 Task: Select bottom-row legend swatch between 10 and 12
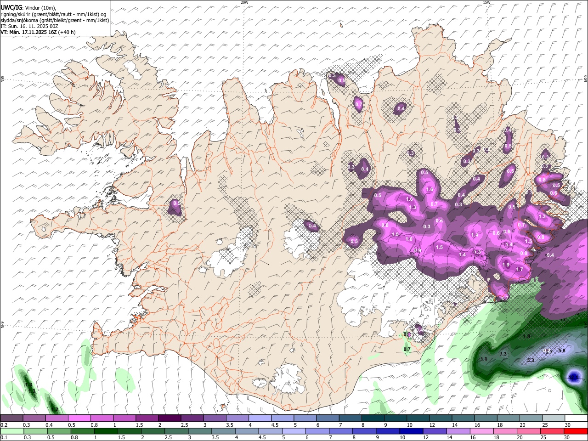tap(411, 431)
